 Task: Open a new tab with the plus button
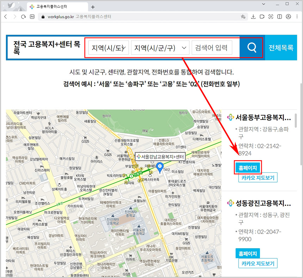click(93, 6)
